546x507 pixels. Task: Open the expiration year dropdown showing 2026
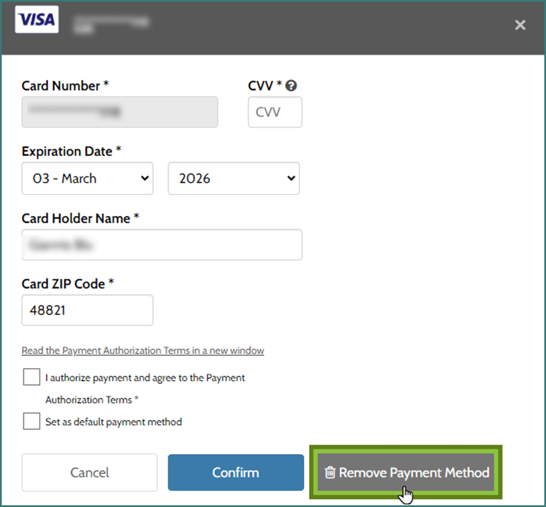pos(234,179)
